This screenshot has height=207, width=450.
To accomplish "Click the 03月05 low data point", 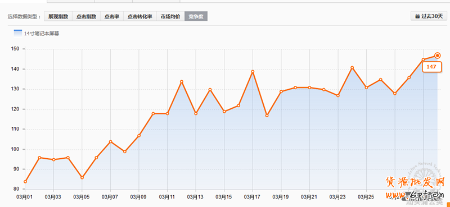I will click(x=82, y=177).
